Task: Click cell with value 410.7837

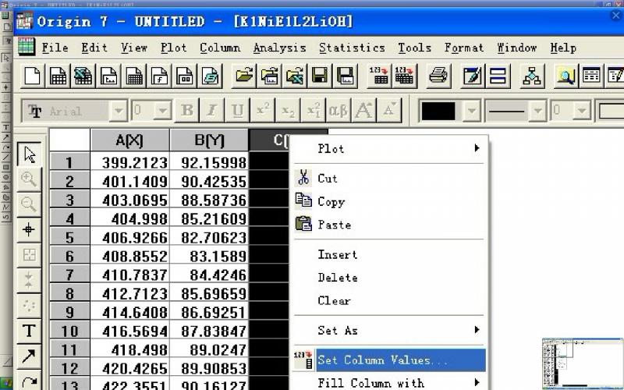Action: [130, 275]
